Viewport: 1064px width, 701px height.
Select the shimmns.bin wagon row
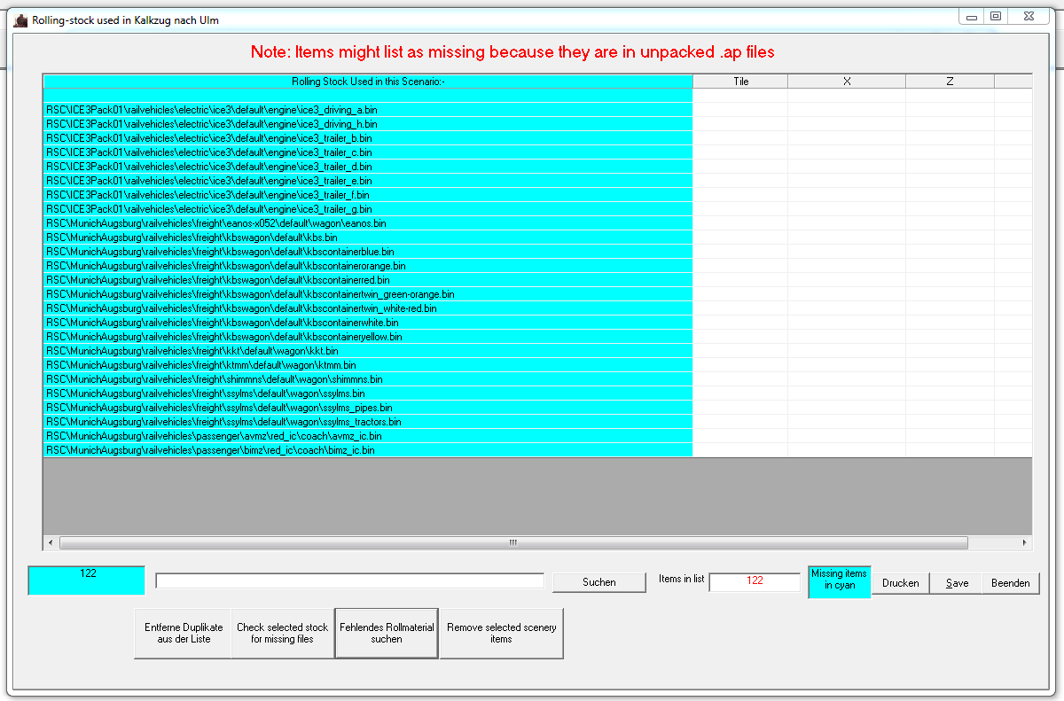point(368,379)
